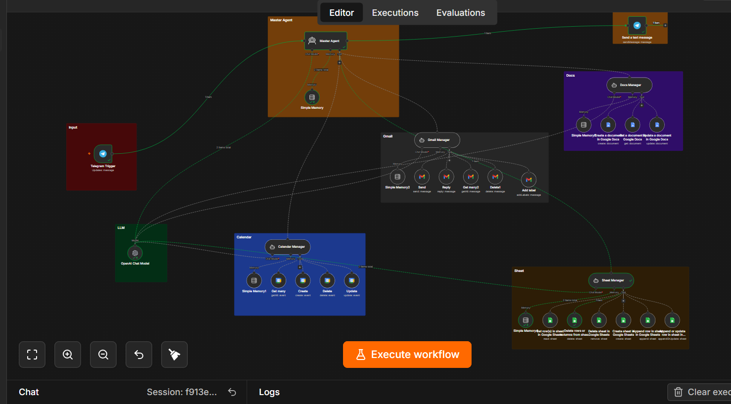Select the Simple Memory2 node
This screenshot has height=404, width=731.
(397, 177)
